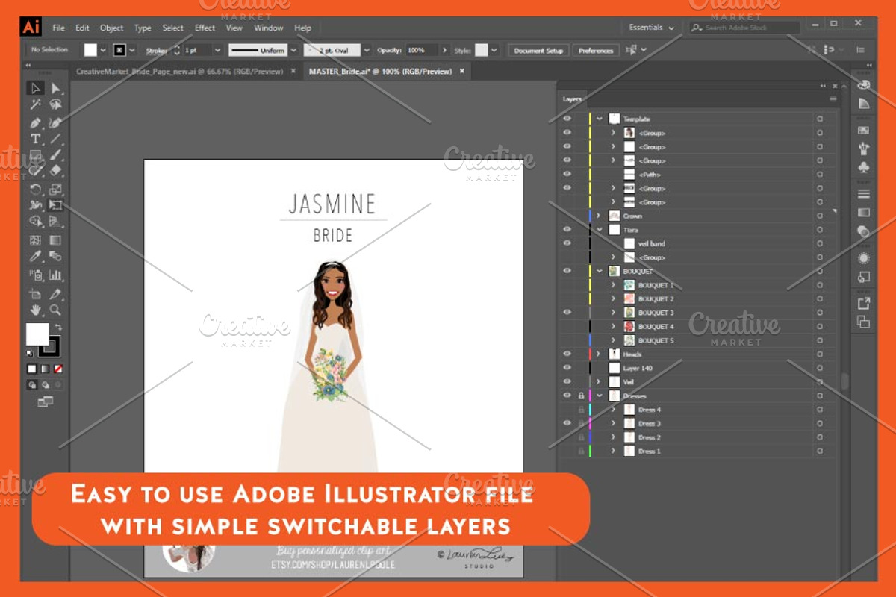The height and width of the screenshot is (597, 896).
Task: Open the Brushes panel icon in dock
Action: pyautogui.click(x=864, y=149)
